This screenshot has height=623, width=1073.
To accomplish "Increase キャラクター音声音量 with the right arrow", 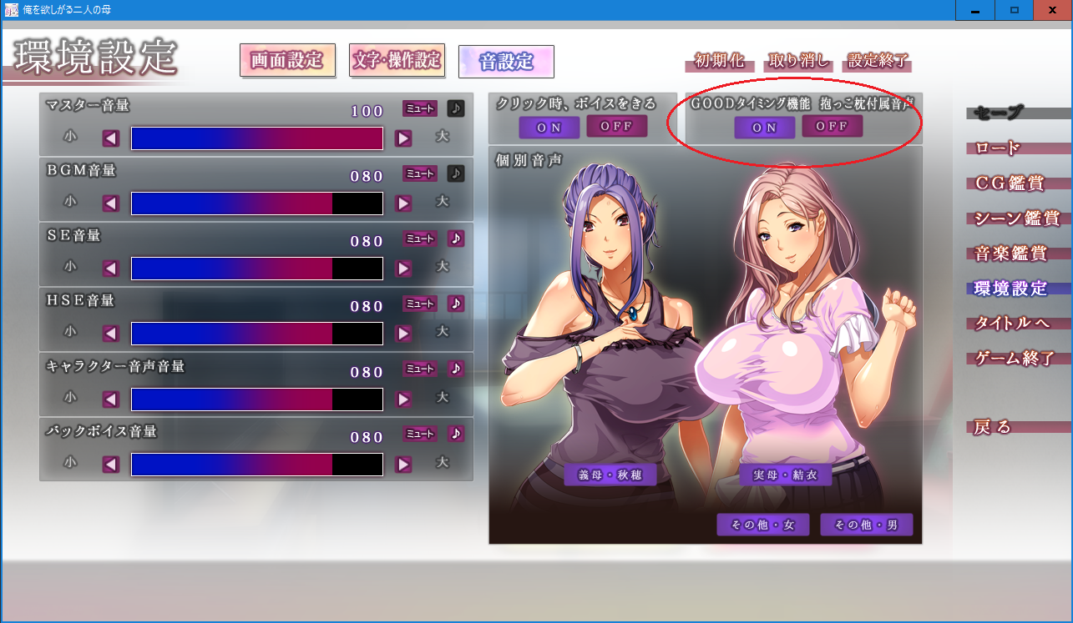I will 403,399.
